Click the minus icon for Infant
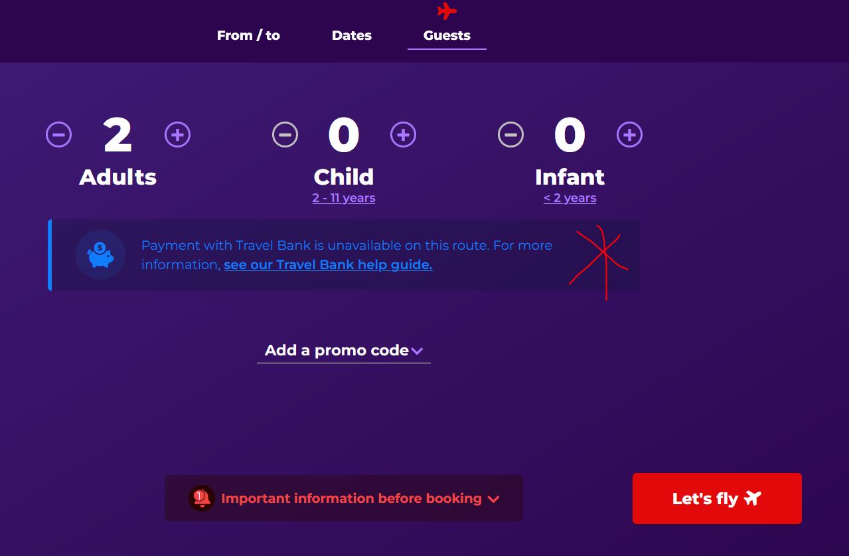 click(x=510, y=135)
